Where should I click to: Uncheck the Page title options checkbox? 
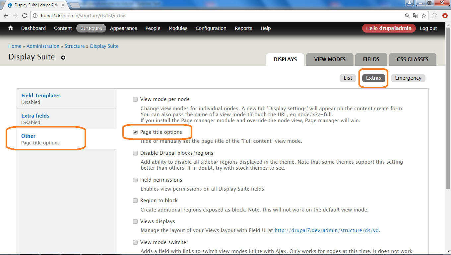coord(135,132)
